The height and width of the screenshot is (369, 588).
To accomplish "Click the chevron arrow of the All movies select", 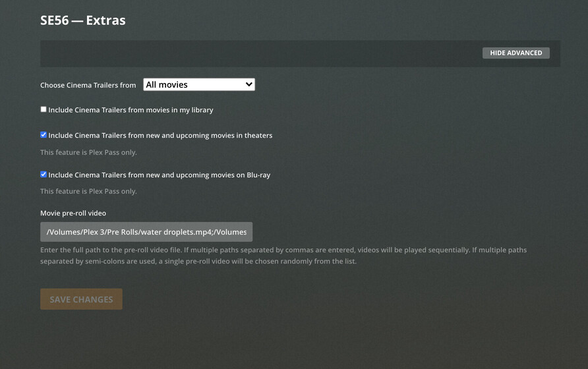I will [x=249, y=84].
